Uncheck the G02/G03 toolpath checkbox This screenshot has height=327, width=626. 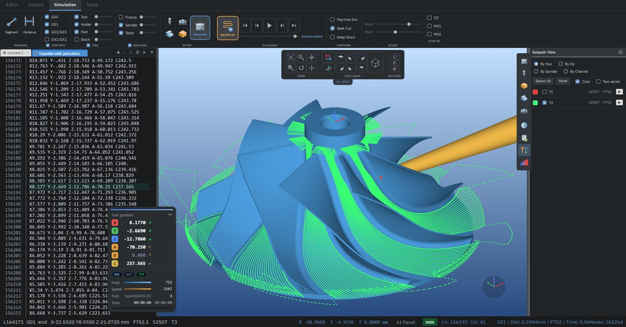pyautogui.click(x=46, y=31)
